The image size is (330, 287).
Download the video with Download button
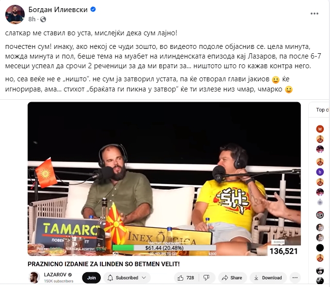click(268, 278)
